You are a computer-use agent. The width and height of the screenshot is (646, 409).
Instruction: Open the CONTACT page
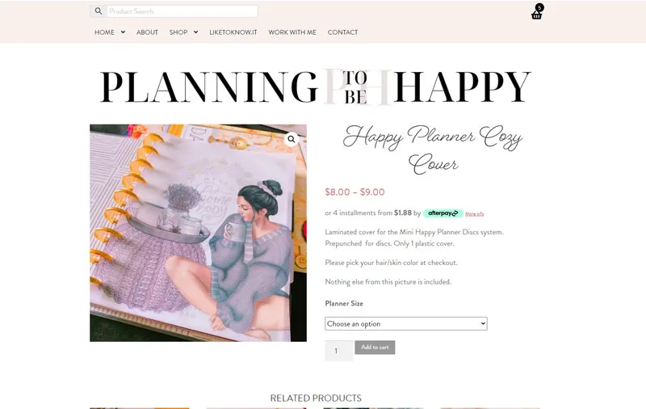click(342, 32)
